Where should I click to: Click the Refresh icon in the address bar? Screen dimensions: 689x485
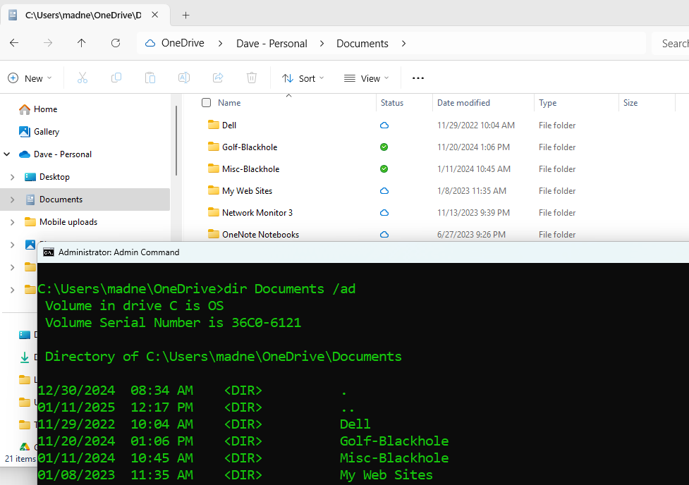click(x=115, y=43)
